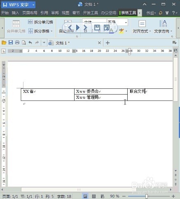180x199 pixels.
Task: Open the 对齐方式 alignment dropdown
Action: coord(142,27)
